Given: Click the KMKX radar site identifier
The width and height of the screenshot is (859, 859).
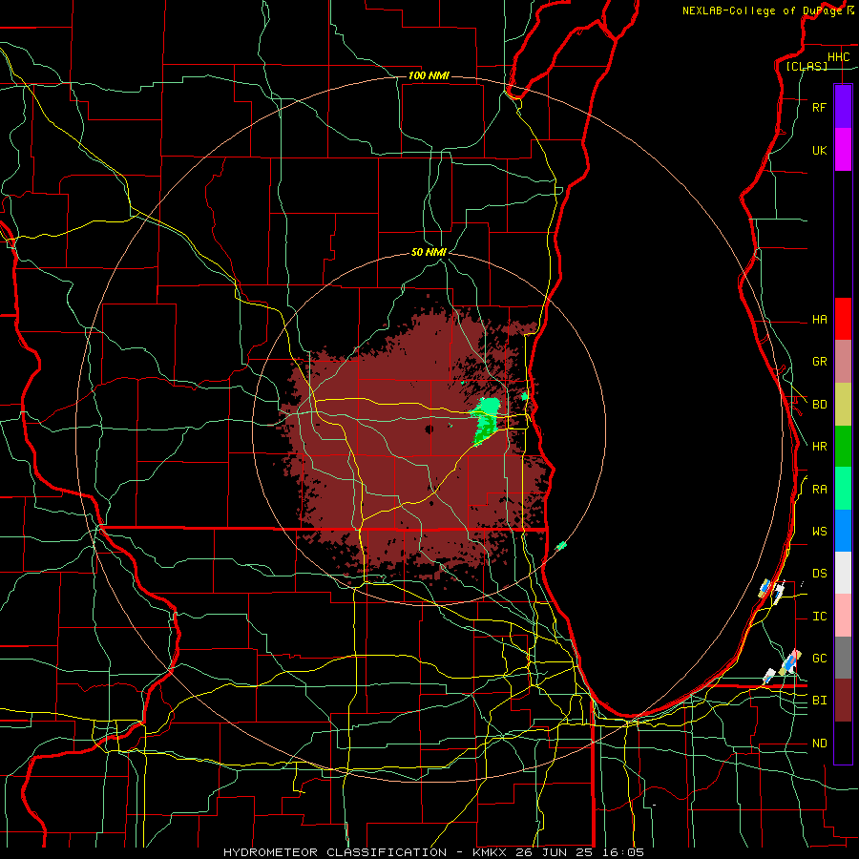Looking at the screenshot, I should point(490,852).
